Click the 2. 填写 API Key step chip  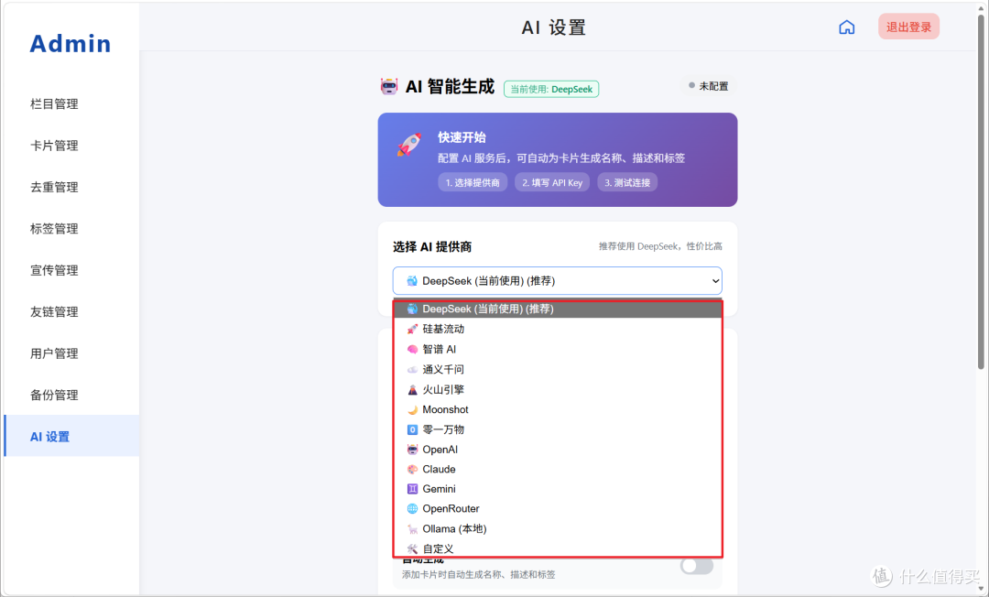click(x=552, y=182)
